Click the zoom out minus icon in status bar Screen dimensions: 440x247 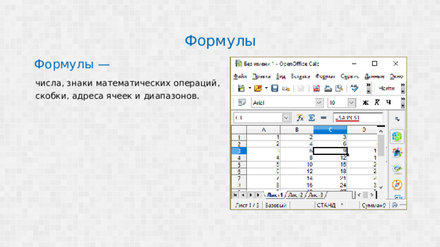pyautogui.click(x=395, y=205)
